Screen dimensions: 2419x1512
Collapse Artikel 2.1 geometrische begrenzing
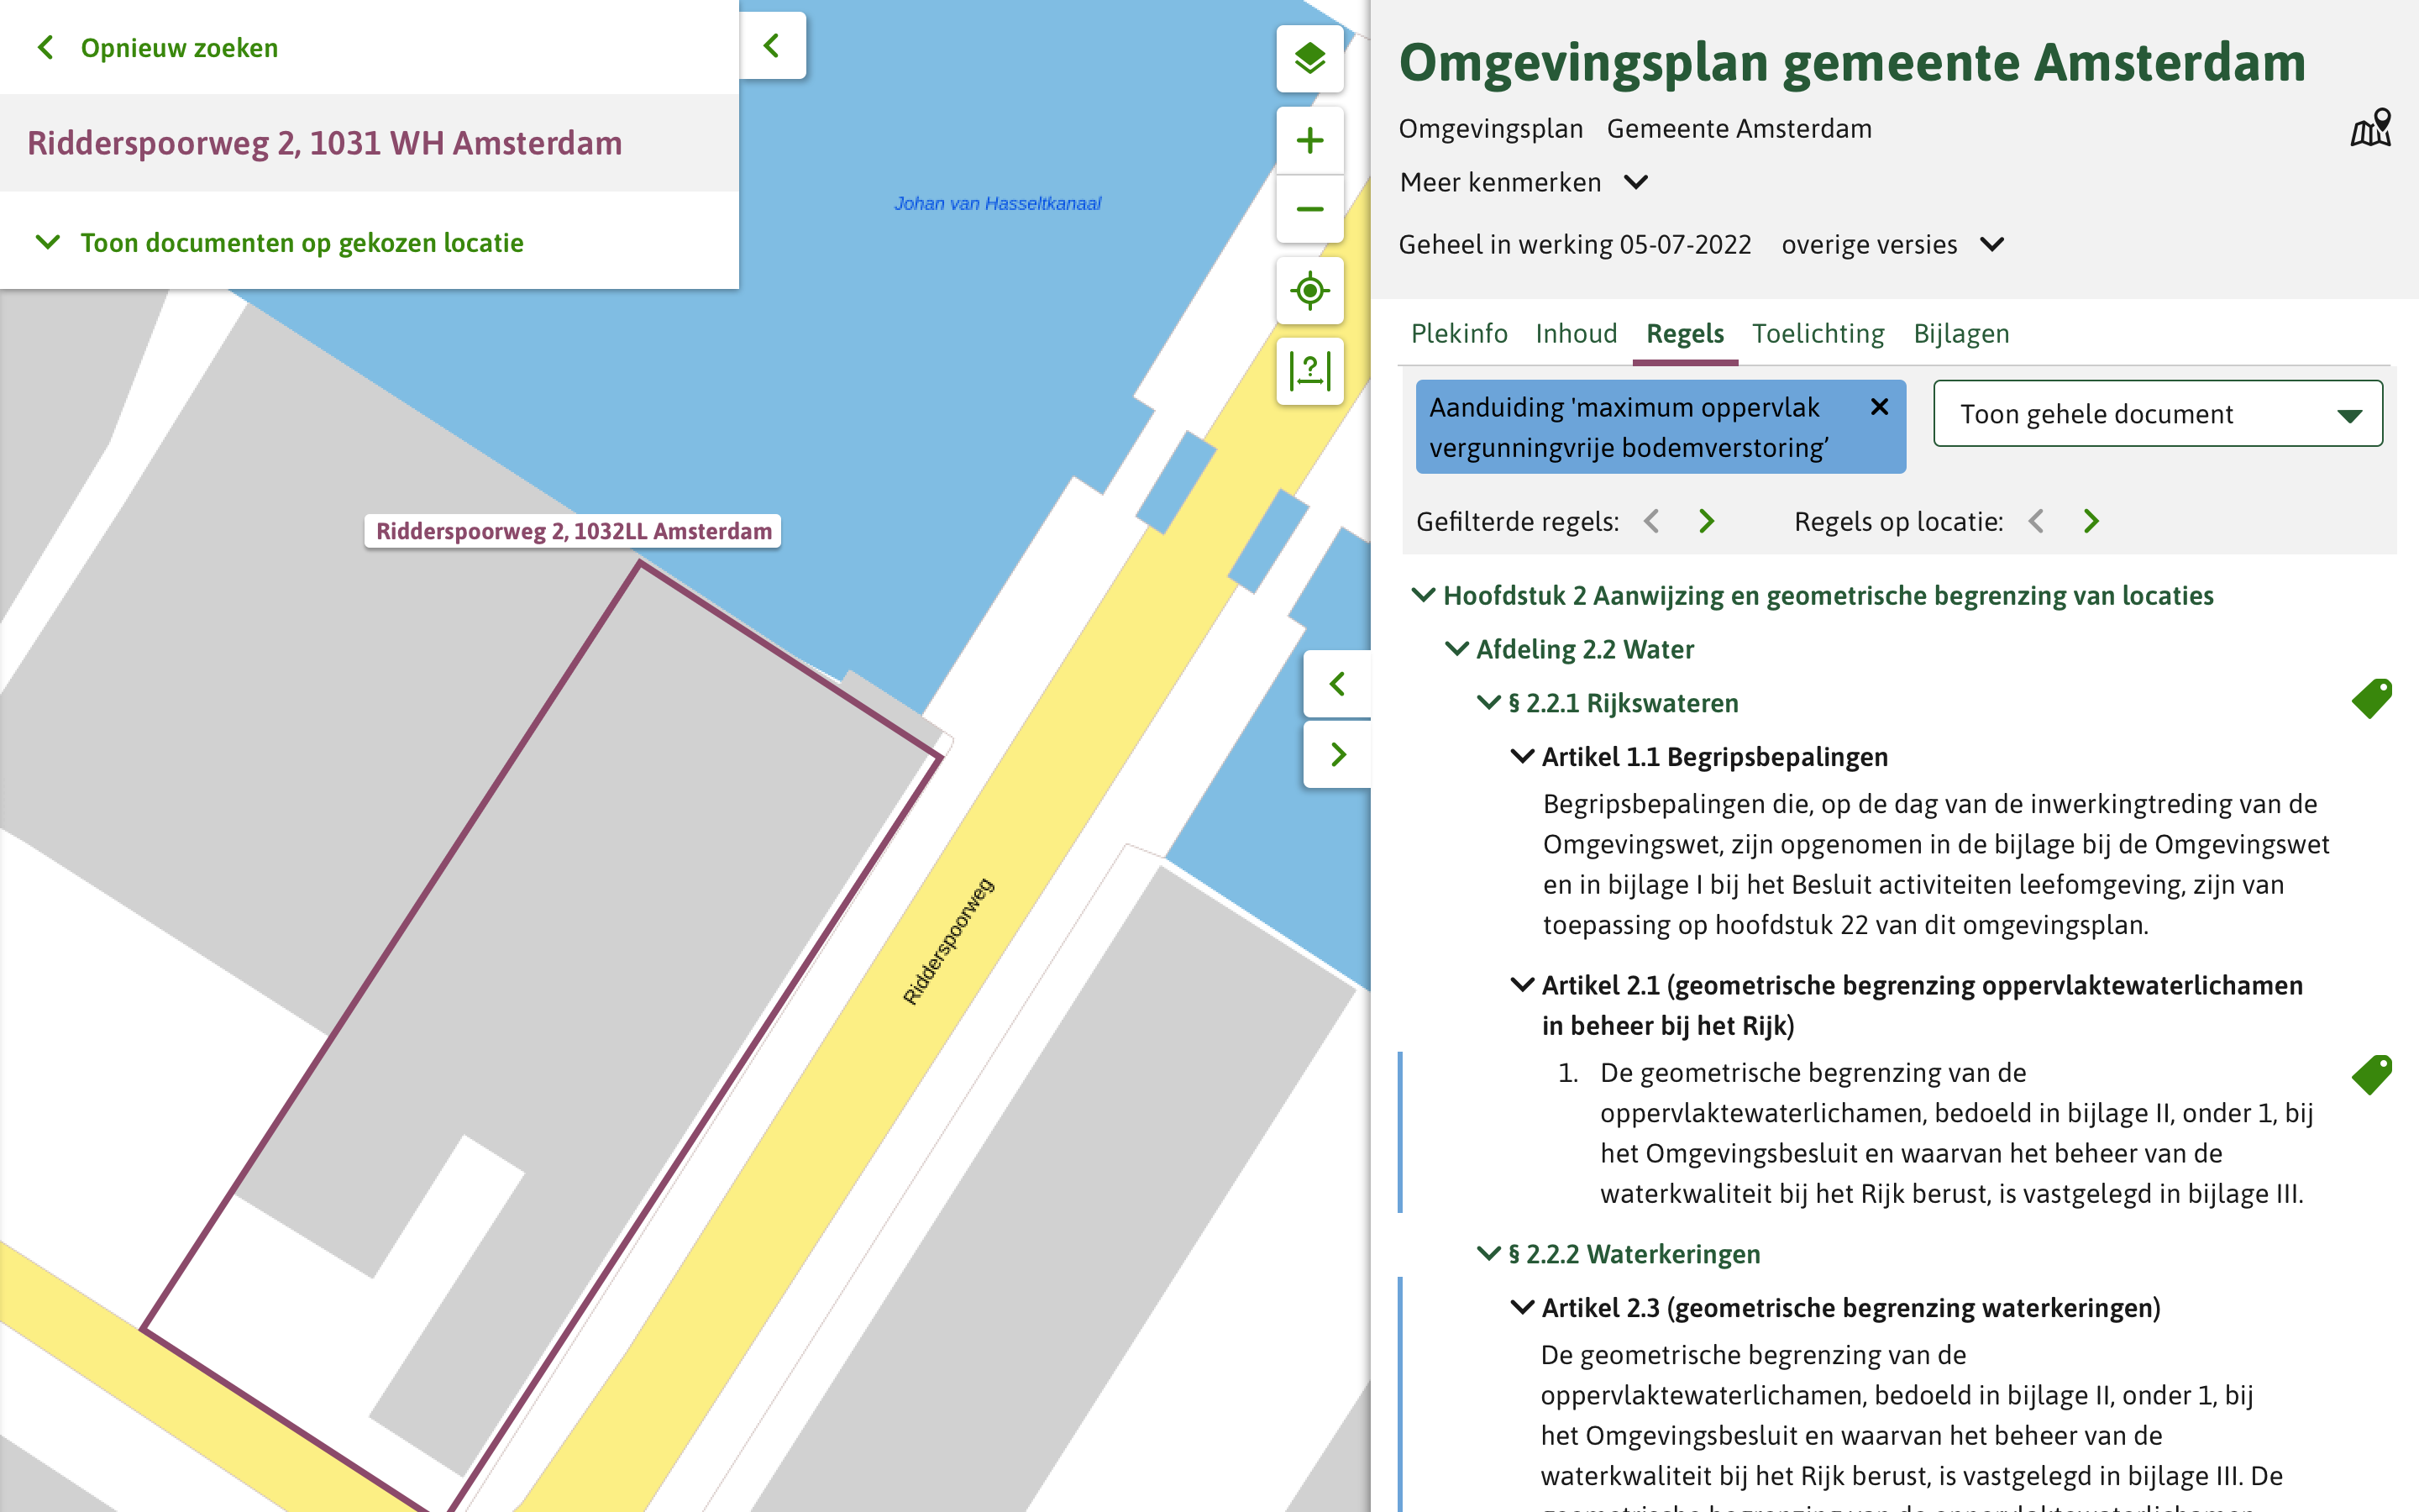coord(1521,985)
